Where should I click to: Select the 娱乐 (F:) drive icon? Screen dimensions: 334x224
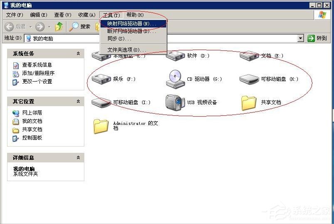click(x=101, y=79)
